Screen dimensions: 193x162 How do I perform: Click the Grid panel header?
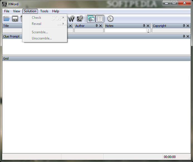coord(96,58)
